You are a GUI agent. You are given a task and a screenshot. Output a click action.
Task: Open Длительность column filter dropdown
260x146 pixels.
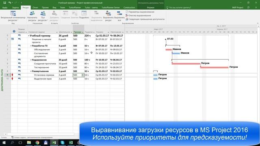71,32
